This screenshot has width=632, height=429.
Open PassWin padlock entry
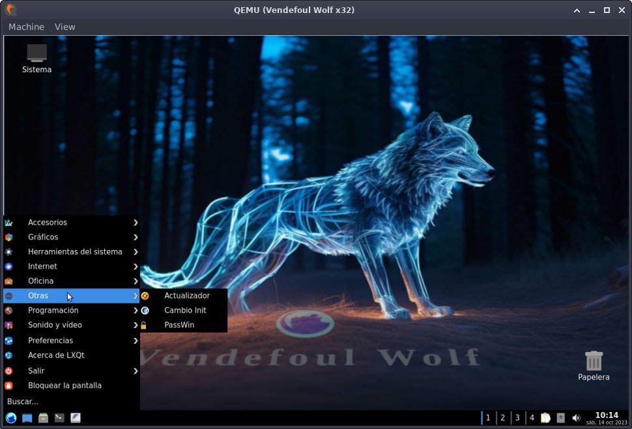[x=184, y=325]
